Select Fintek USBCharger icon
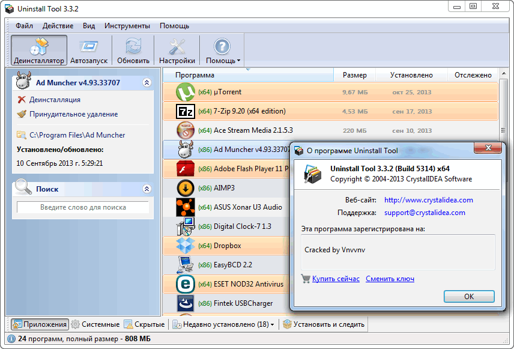The height and width of the screenshot is (349, 514). pos(185,303)
